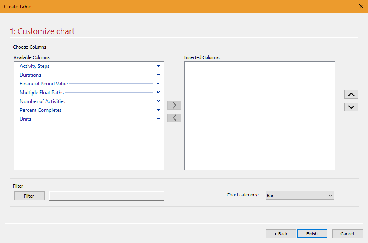Click the right arrow to insert column
This screenshot has height=243, width=368.
pos(174,105)
